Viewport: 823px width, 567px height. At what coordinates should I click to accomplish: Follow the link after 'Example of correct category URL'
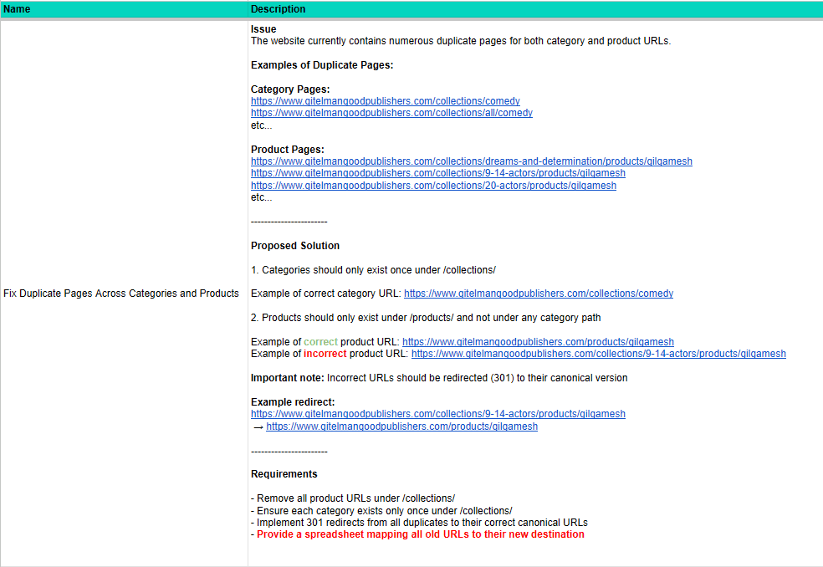539,294
